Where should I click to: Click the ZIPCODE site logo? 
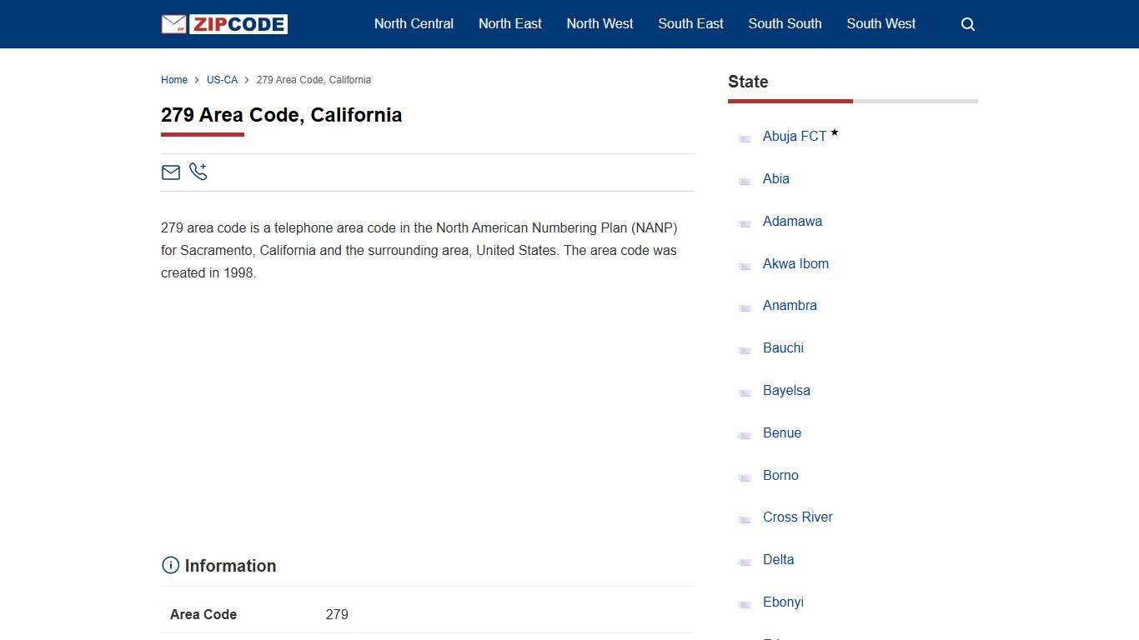tap(223, 24)
